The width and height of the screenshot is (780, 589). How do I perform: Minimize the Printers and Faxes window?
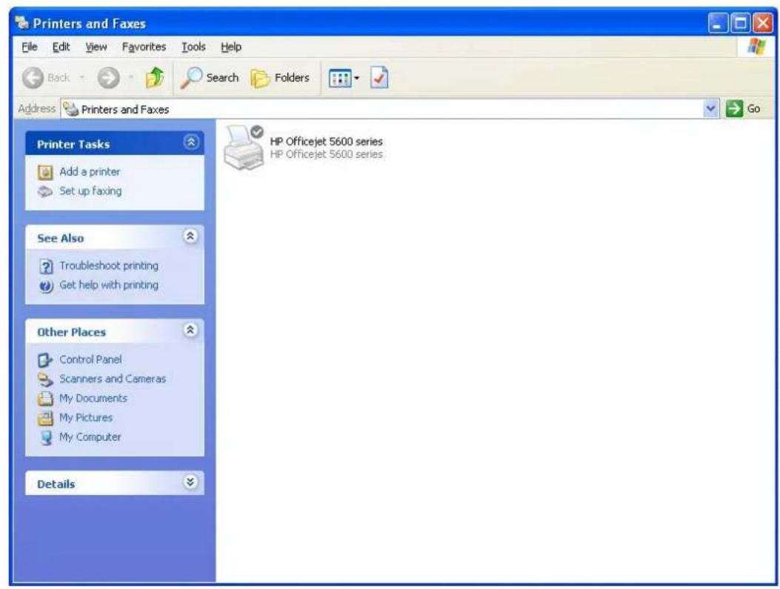click(717, 24)
